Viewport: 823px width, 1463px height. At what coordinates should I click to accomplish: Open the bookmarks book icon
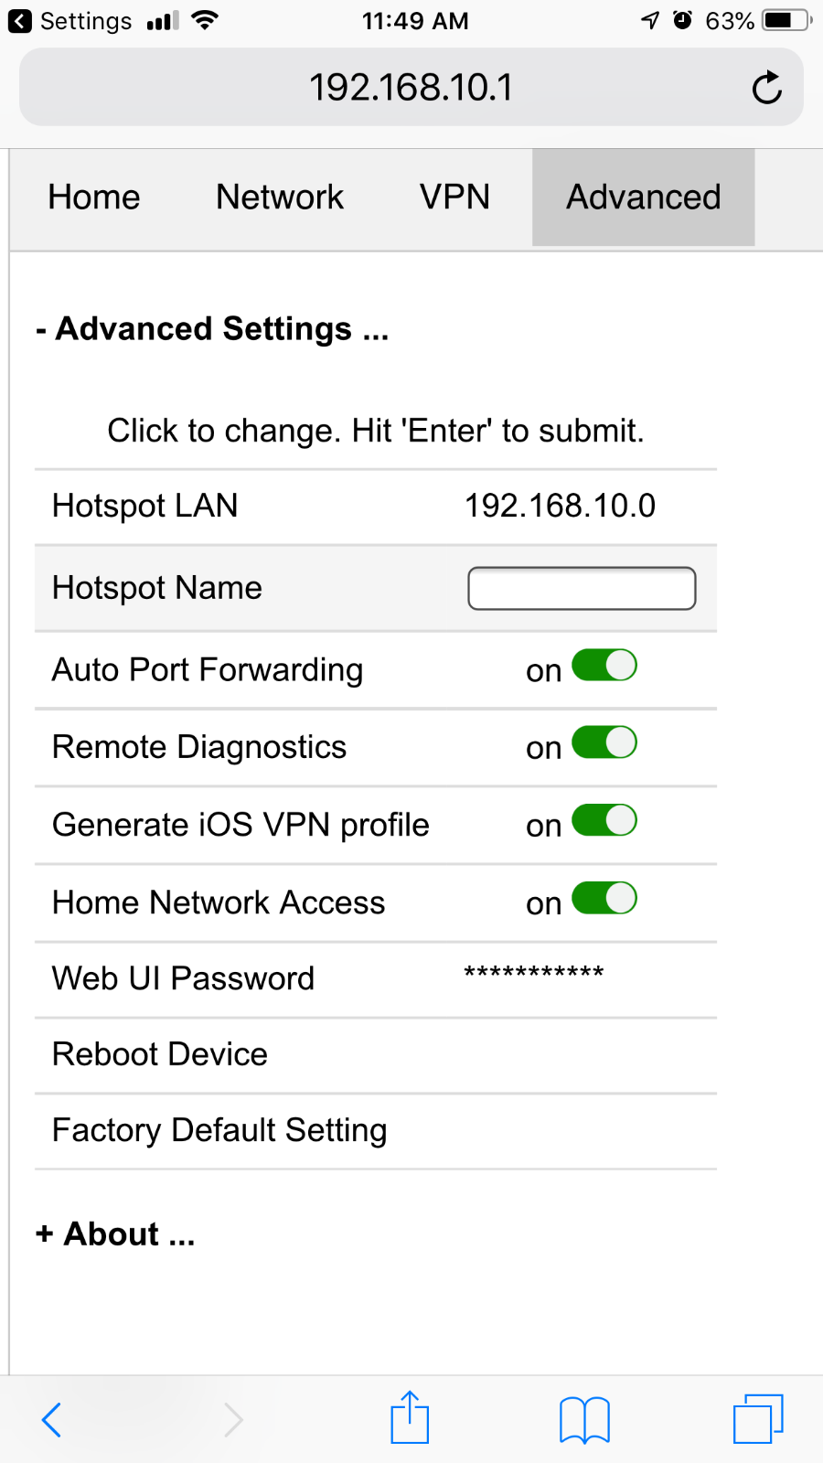pyautogui.click(x=584, y=1420)
